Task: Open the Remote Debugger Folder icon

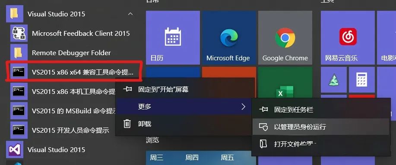Action: tap(19, 53)
